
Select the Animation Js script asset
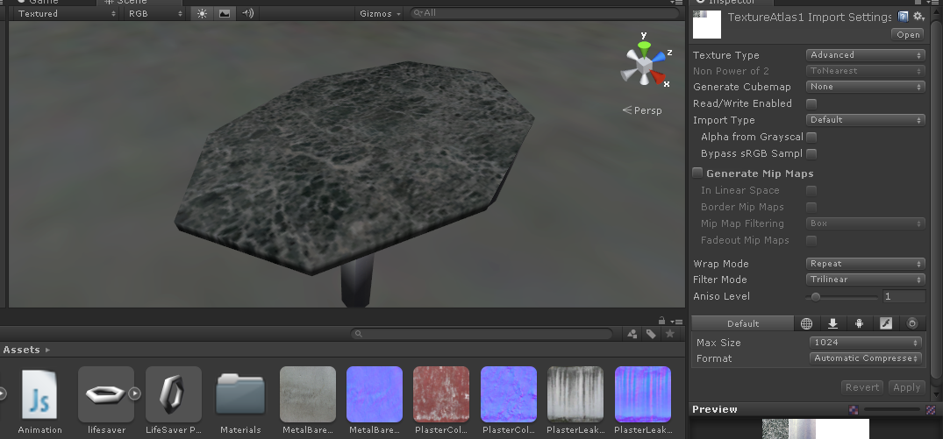pos(39,394)
